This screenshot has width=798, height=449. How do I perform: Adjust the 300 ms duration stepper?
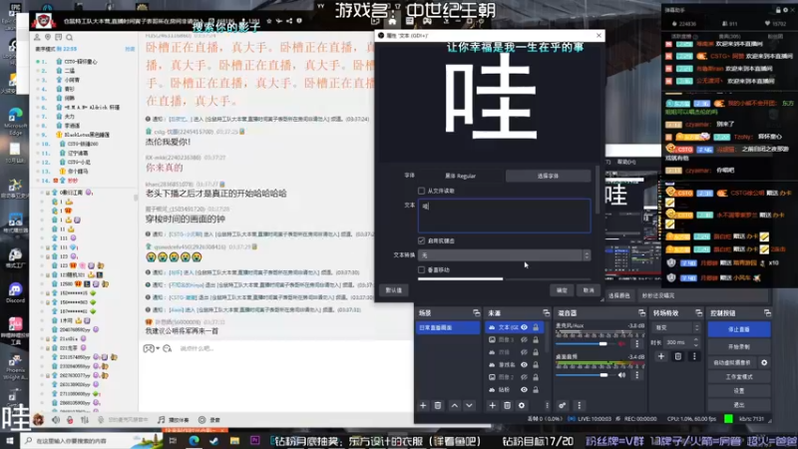tap(695, 342)
